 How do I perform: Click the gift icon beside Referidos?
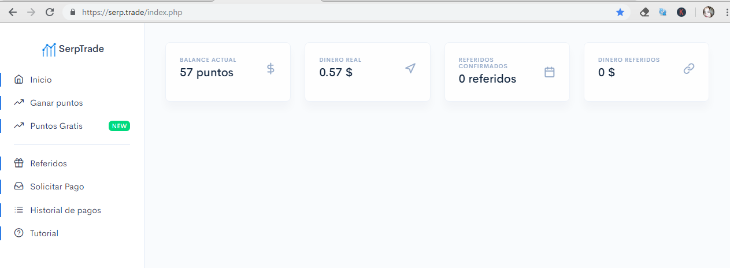coord(19,163)
